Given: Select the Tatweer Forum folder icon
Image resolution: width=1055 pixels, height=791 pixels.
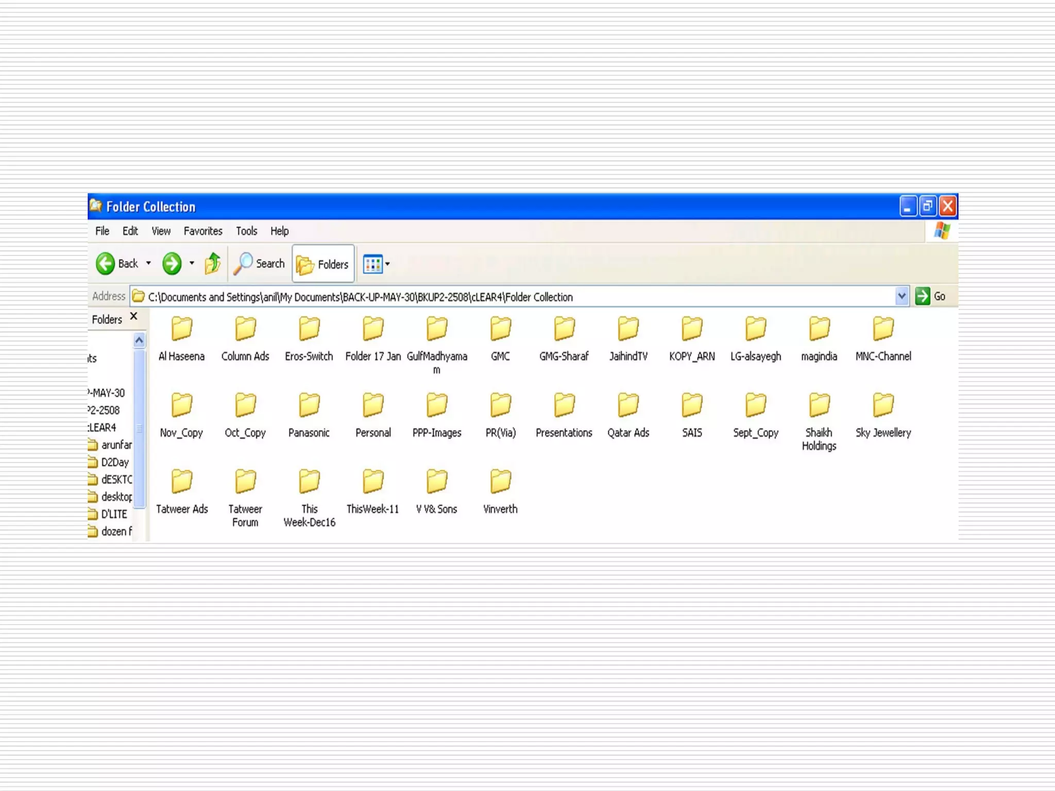Looking at the screenshot, I should [x=245, y=482].
